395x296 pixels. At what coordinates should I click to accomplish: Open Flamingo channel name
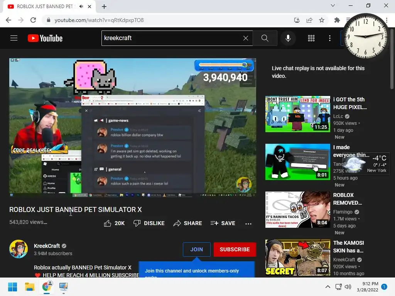[x=343, y=212]
